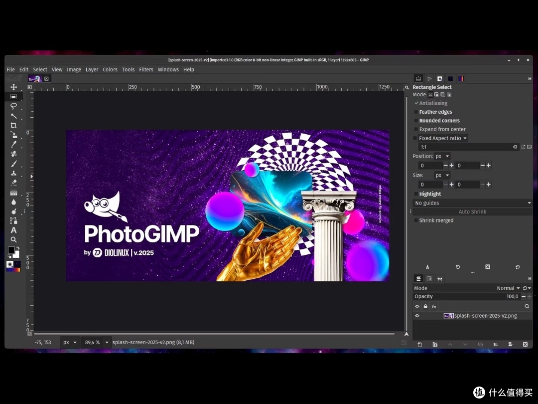Select the Heal bandage tool

[x=14, y=154]
